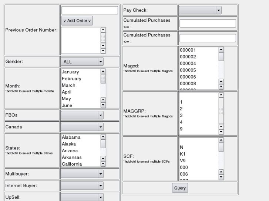Click the Cumulated Purchases <= input field

[x=208, y=38]
